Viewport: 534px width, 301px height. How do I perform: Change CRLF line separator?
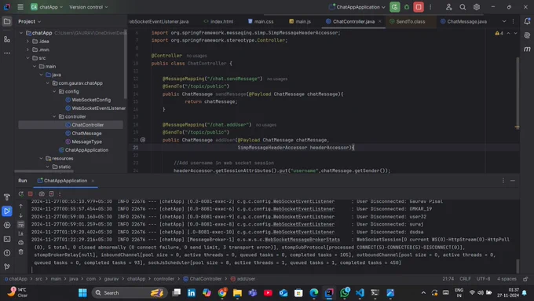coord(465,279)
